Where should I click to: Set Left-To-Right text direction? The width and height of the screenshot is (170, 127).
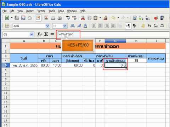pos(128,26)
